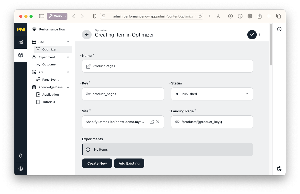Open the user account icon

click(x=21, y=169)
